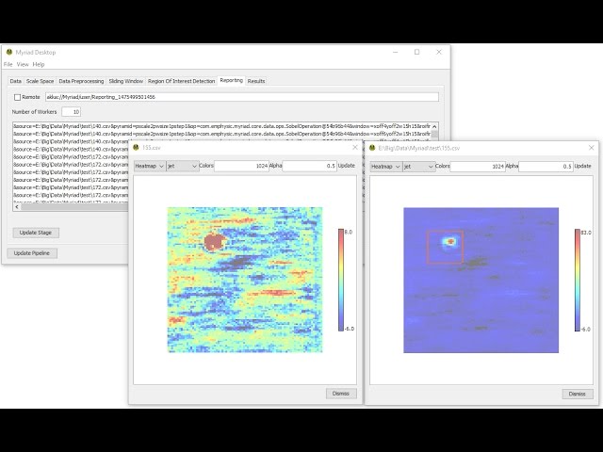Click the app icon of the E:\Big\Data\Myriad\test\155.csv window
Screen dimensions: 603x452
372,148
